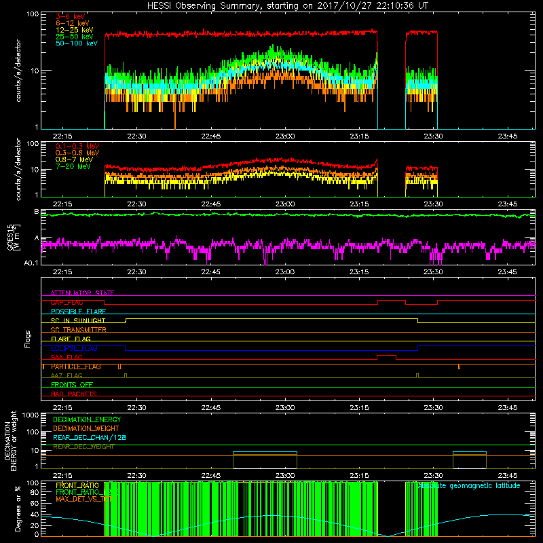
Task: Select the DECIMATION ENERGY or weight axis title
Action: coord(10,441)
